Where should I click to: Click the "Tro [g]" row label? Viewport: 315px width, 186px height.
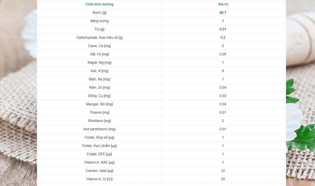pyautogui.click(x=99, y=29)
